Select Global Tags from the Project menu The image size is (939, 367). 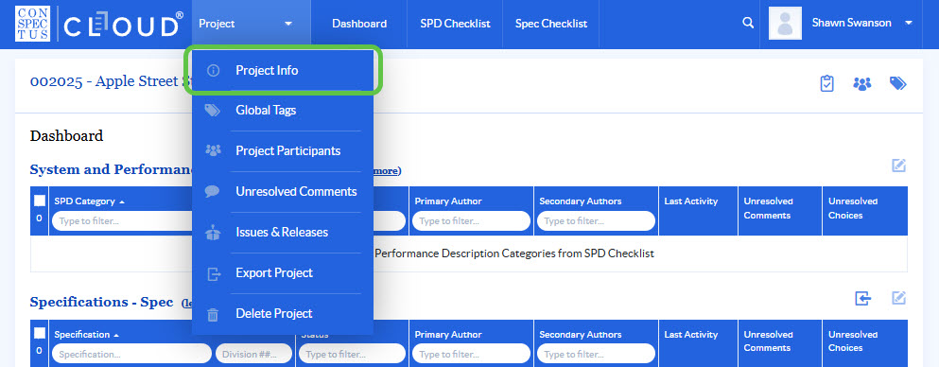pos(283,110)
